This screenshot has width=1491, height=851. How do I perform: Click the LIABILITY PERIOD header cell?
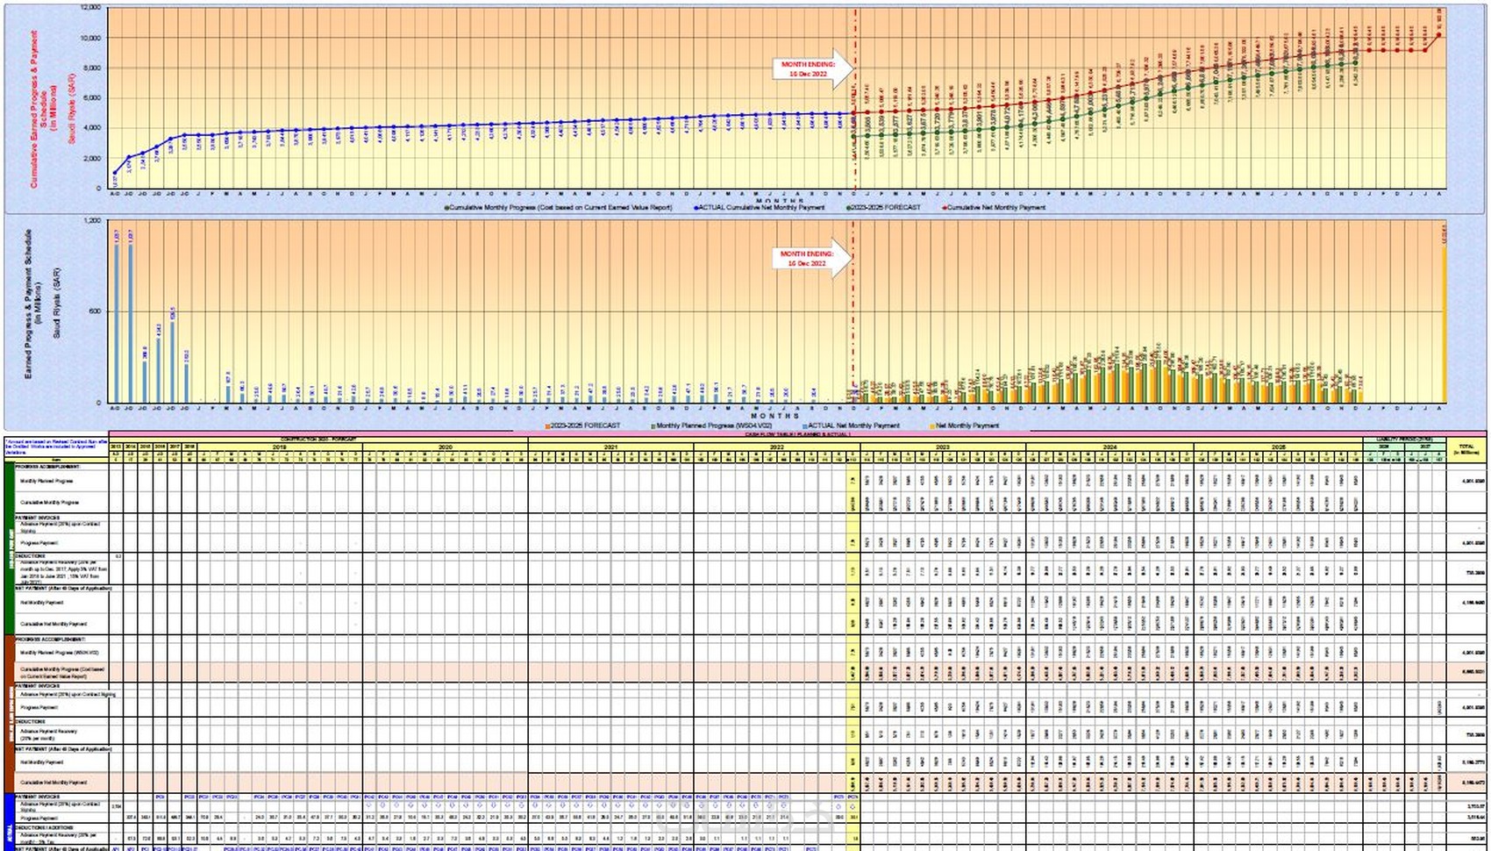[1406, 440]
